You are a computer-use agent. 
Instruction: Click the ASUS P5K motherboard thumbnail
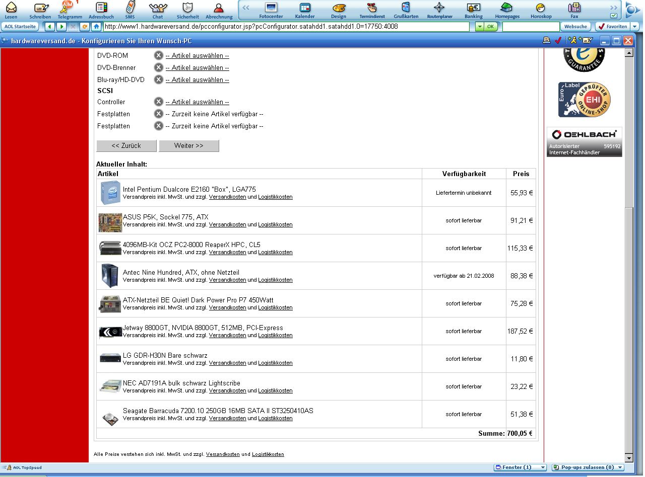(110, 222)
